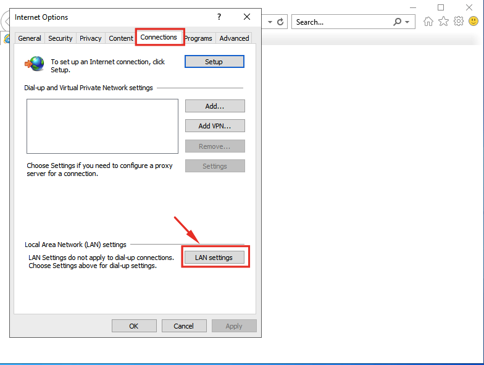Open LAN settings
Screen dimensions: 484x365
point(214,257)
